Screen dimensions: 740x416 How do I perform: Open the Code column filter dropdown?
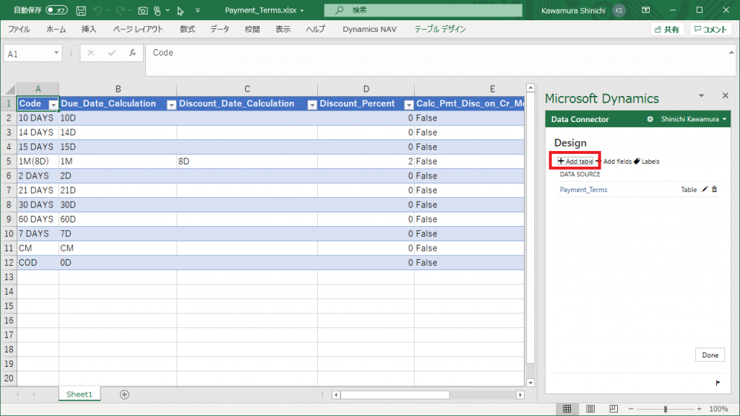53,105
